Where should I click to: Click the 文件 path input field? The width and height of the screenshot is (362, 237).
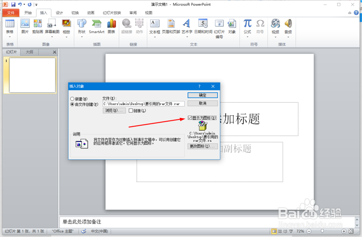(x=143, y=104)
